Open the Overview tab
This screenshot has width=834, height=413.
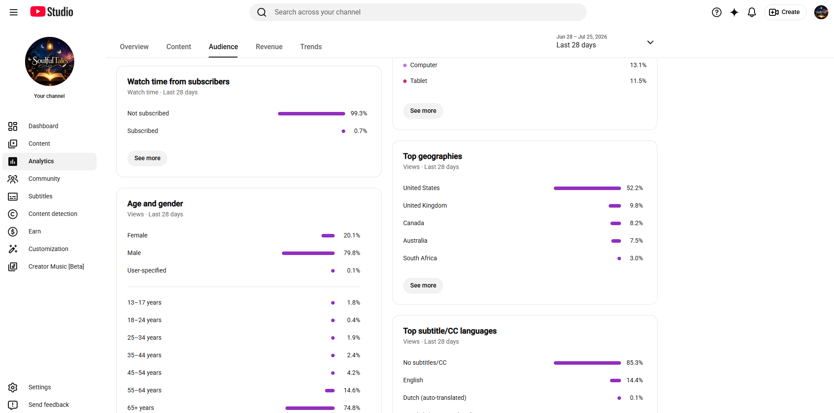pos(134,47)
